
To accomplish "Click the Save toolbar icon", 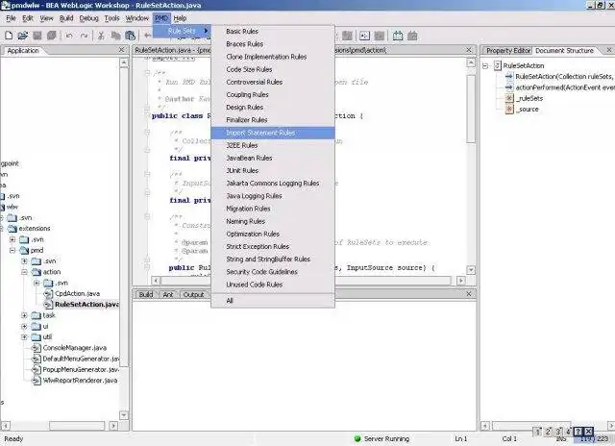I will [x=37, y=36].
